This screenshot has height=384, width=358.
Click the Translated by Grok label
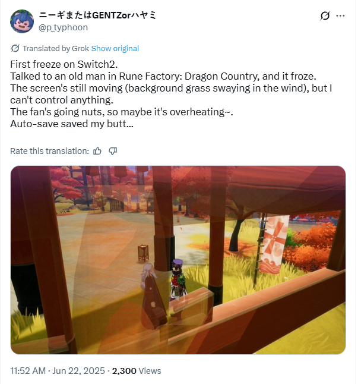pos(56,49)
